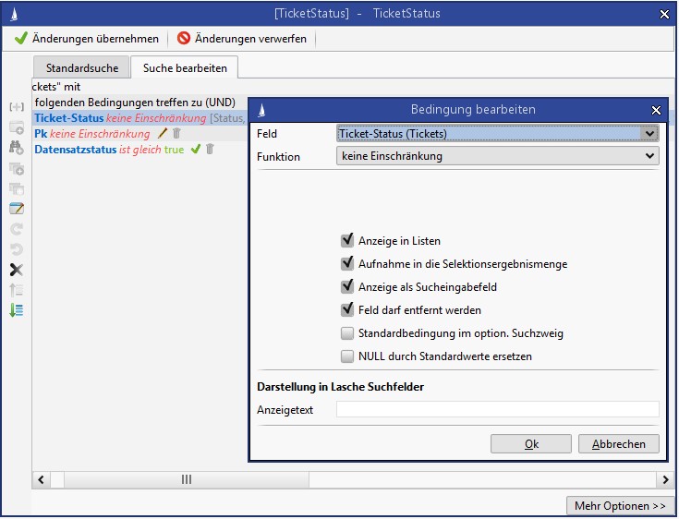This screenshot has width=679, height=519.
Task: Click the edit condition icon in left sidebar
Action: (x=16, y=209)
